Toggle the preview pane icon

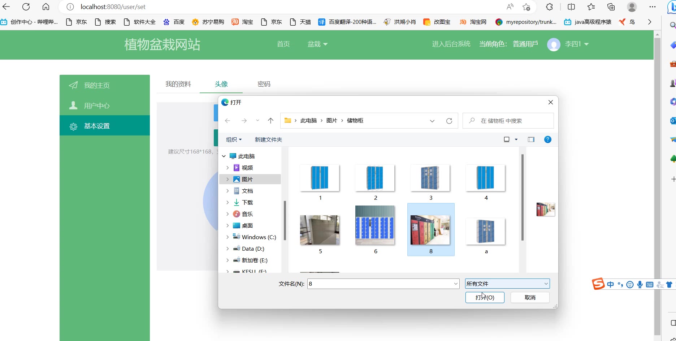(531, 139)
